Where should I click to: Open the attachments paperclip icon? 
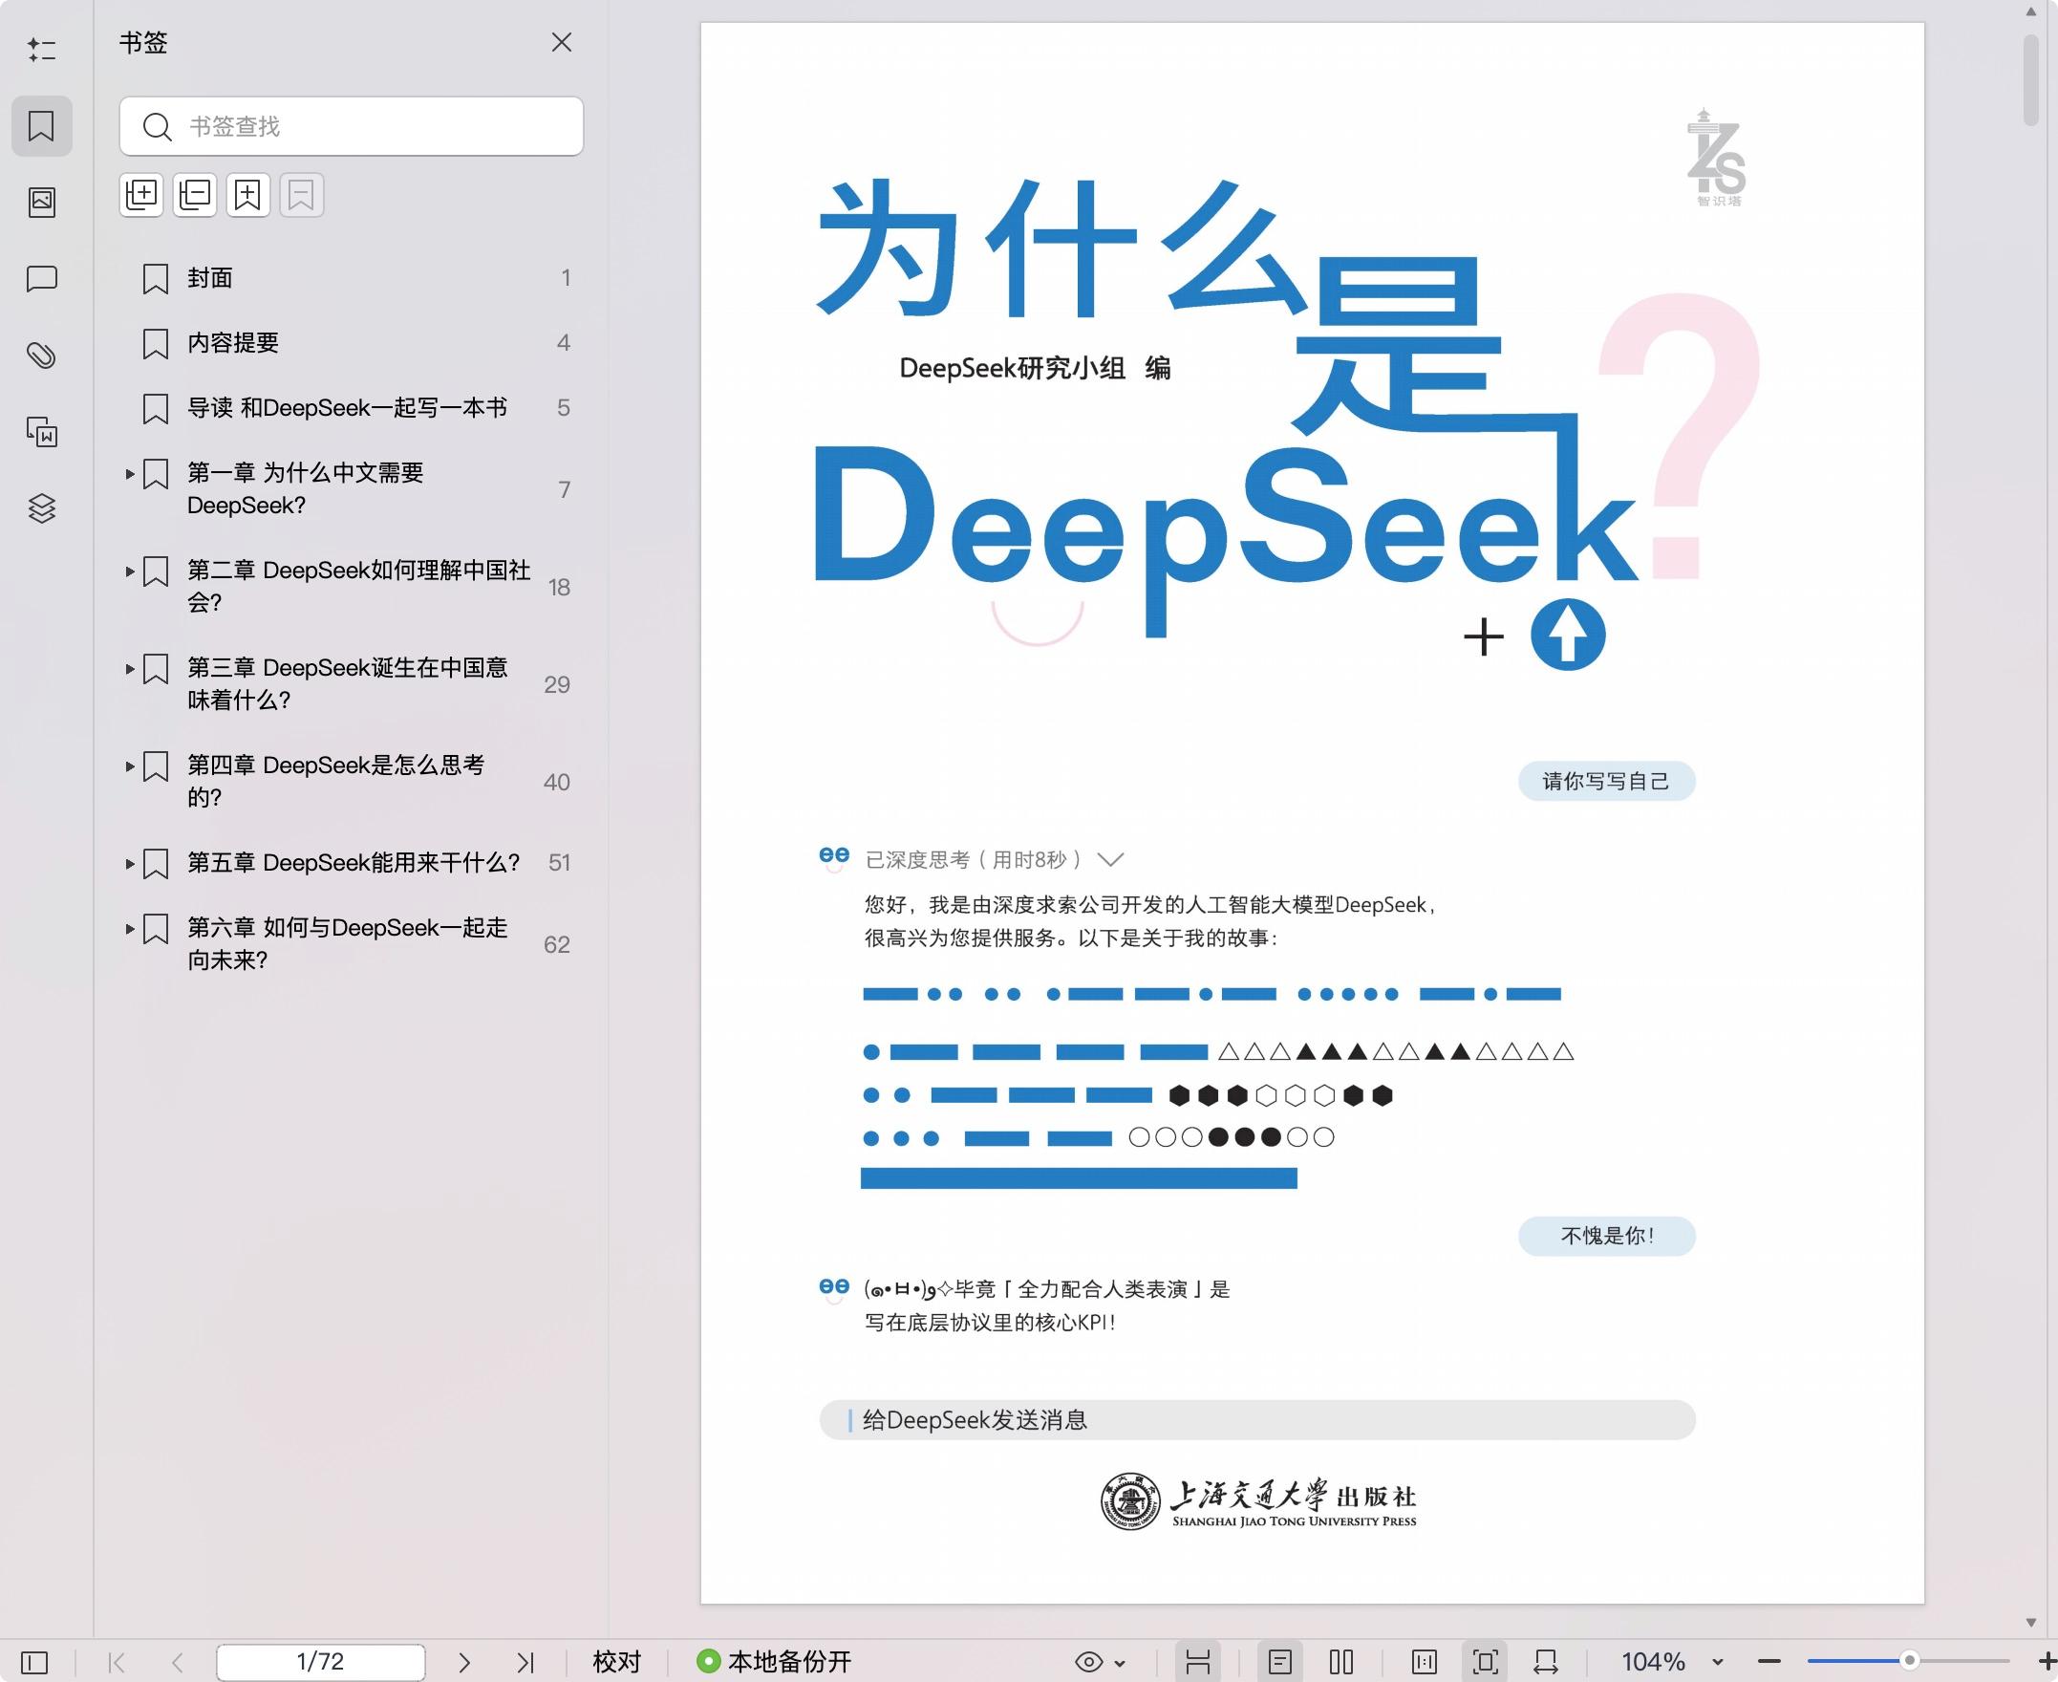42,356
